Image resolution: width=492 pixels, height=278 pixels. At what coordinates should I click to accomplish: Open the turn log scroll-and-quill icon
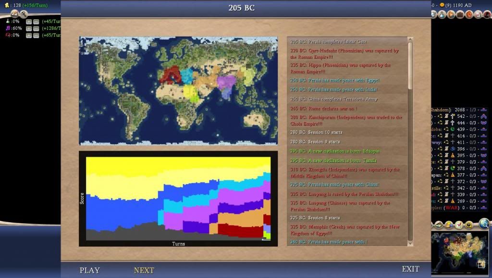(x=14, y=13)
